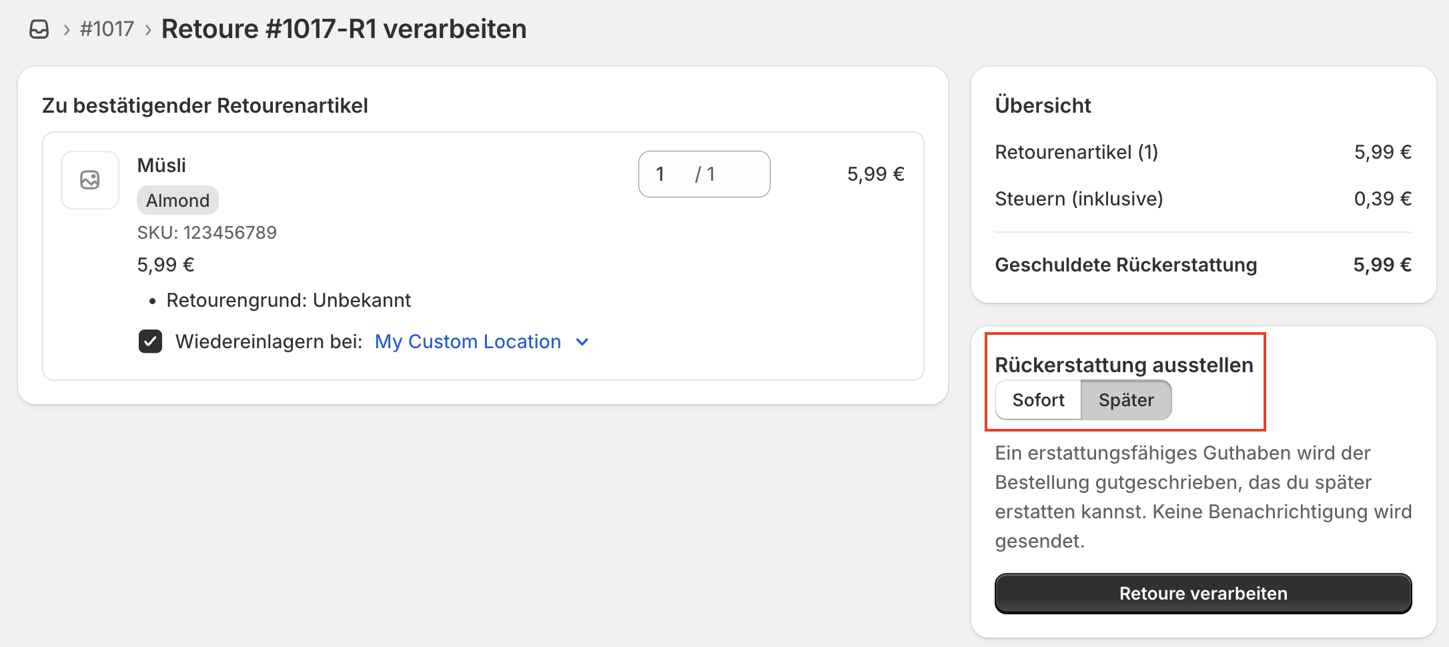
Task: Click the Geschuldete Rückerstattung label
Action: [x=1125, y=265]
